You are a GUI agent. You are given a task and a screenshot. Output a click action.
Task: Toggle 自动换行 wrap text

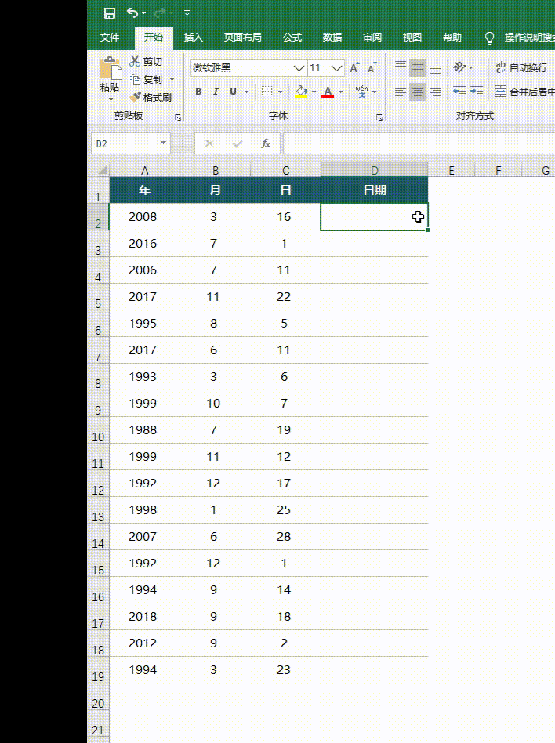coord(521,67)
